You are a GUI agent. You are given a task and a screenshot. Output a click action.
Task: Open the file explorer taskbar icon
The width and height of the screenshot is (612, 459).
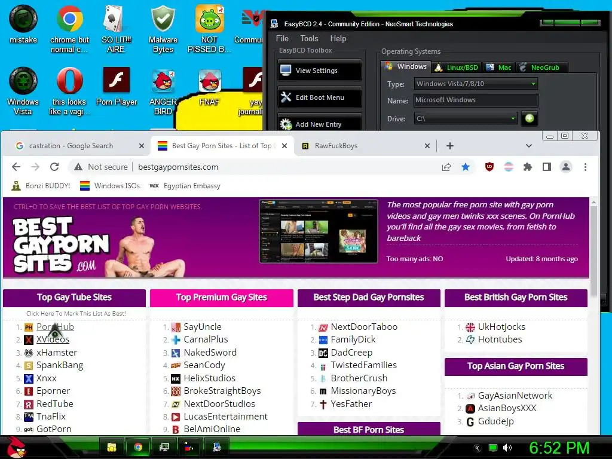point(112,447)
